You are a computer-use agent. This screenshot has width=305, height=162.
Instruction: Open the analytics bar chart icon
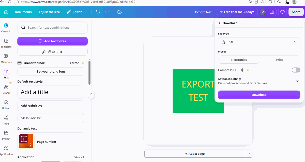272,12
